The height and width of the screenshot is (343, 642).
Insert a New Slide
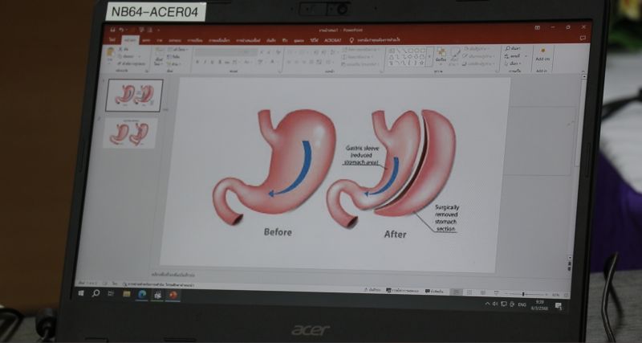coord(158,56)
